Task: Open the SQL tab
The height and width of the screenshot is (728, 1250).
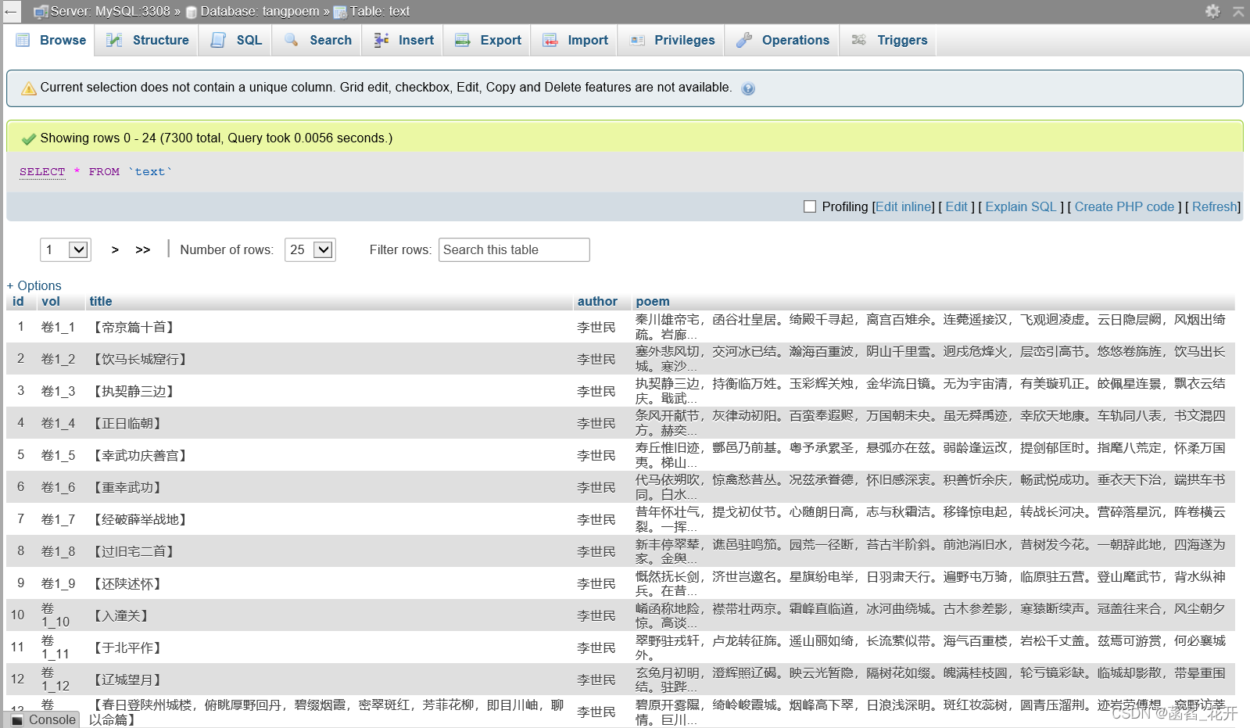Action: click(235, 40)
